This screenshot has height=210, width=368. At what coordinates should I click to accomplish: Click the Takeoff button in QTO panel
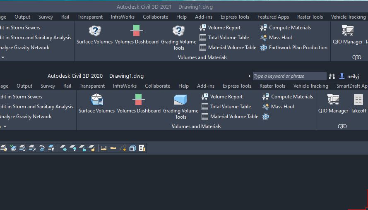point(358,104)
